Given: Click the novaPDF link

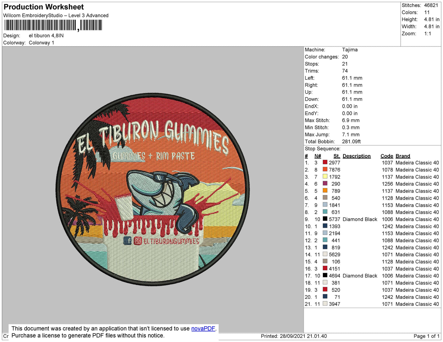Looking at the screenshot, I should coord(203,329).
